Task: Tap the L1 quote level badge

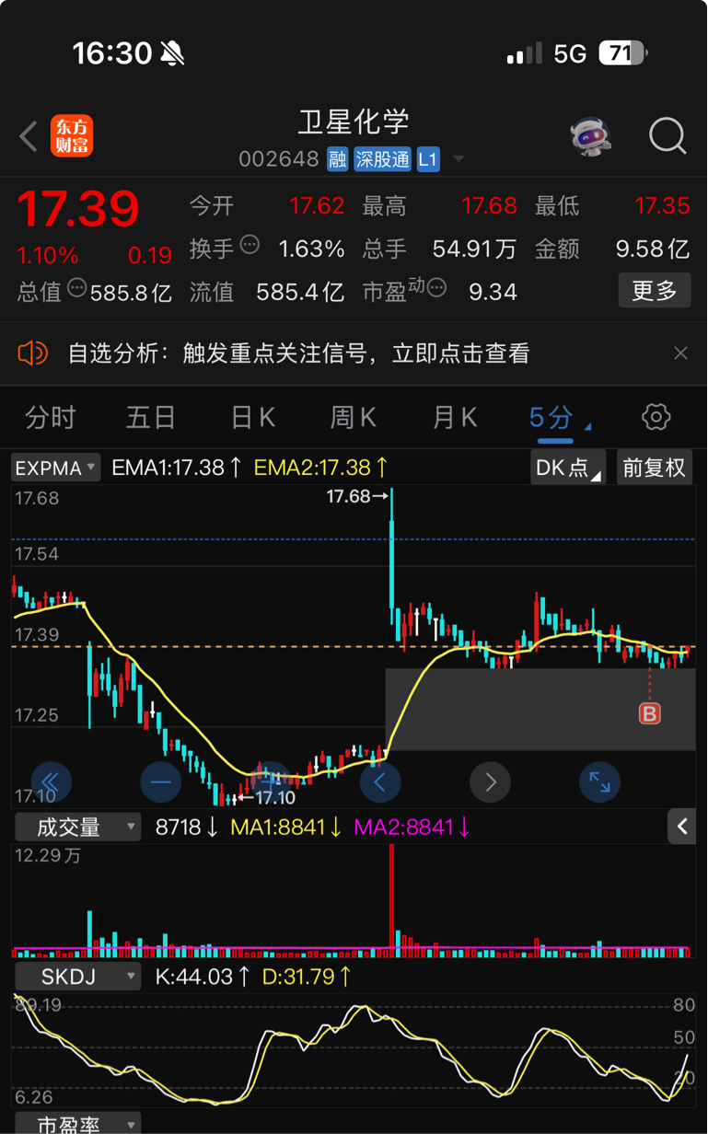Action: click(x=428, y=159)
